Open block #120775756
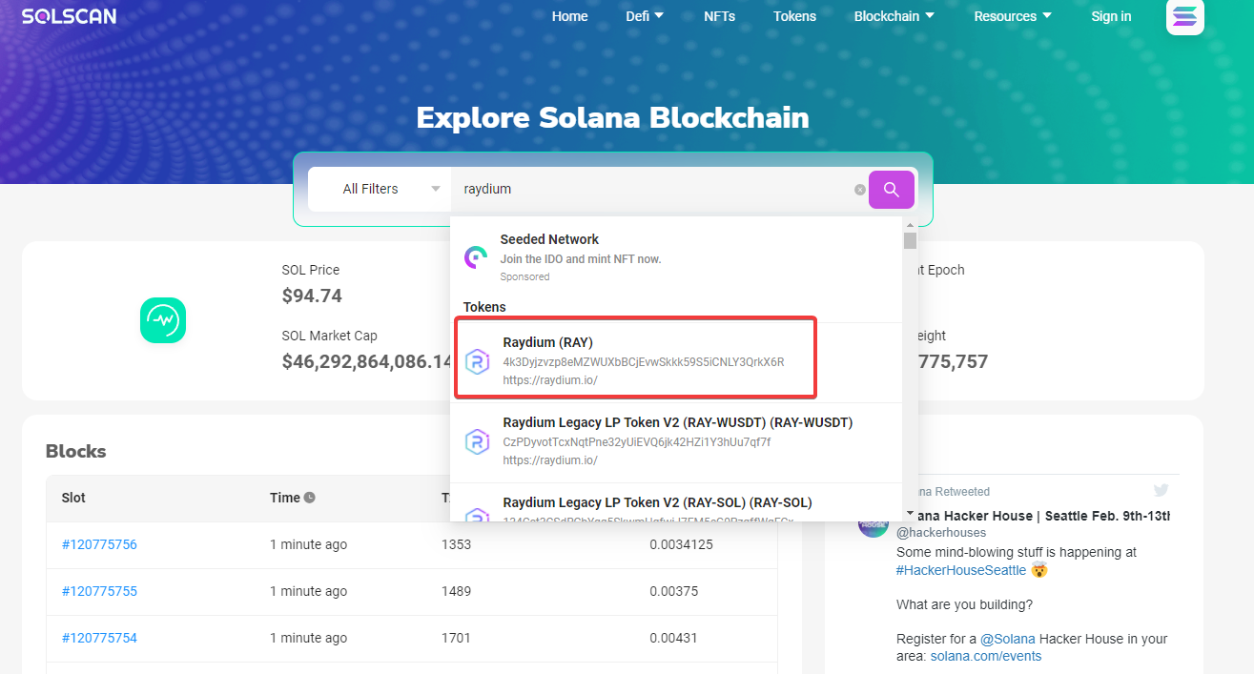This screenshot has height=674, width=1254. pos(99,544)
